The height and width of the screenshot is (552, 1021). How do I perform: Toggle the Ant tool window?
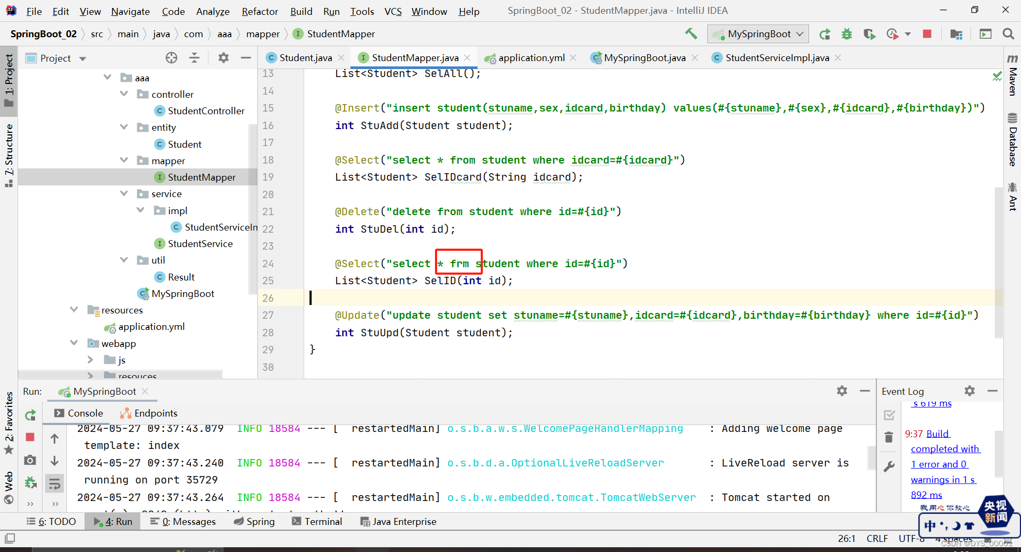coord(1012,197)
